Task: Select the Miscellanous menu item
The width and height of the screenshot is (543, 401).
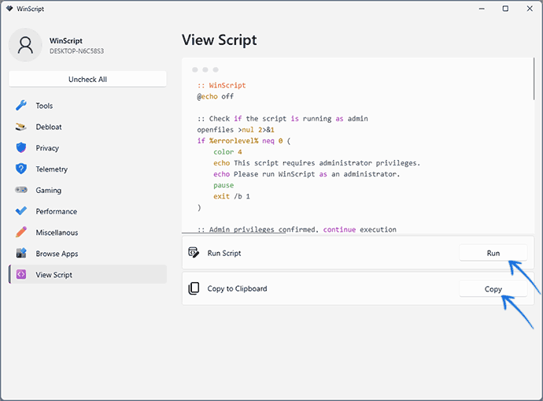Action: tap(87, 232)
